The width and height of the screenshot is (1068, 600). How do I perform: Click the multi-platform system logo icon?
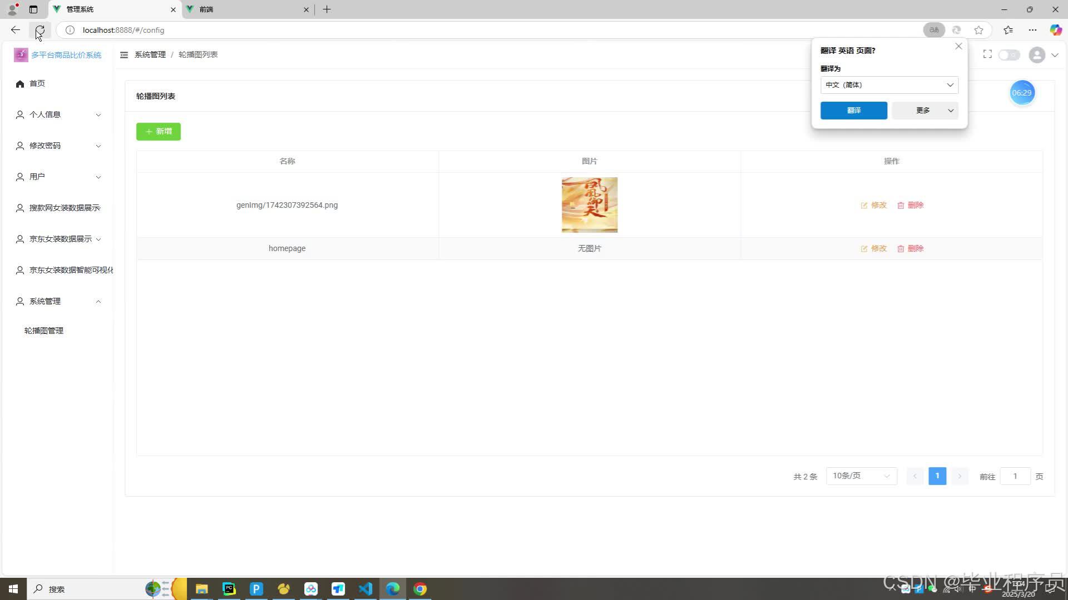coord(21,54)
